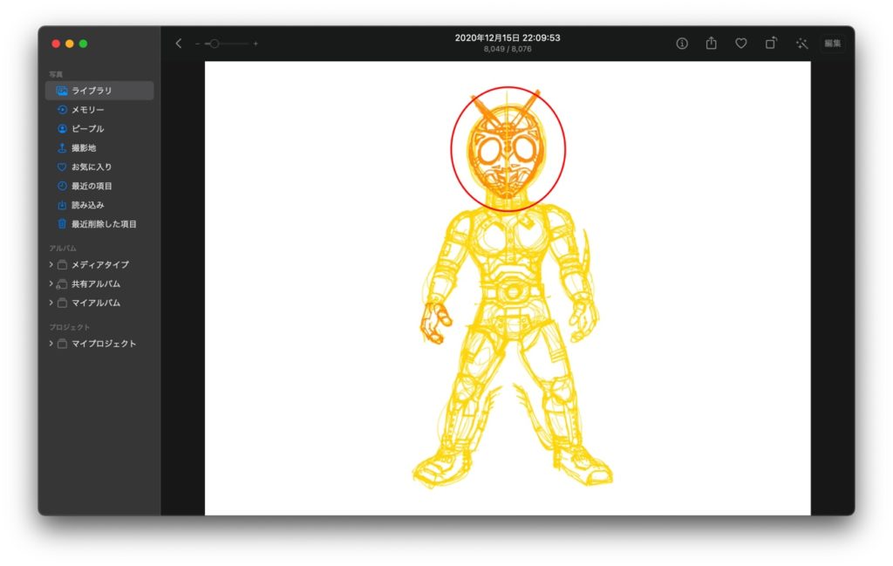
Task: Click the trash icon for 最近削除した項目
Action: (x=62, y=224)
